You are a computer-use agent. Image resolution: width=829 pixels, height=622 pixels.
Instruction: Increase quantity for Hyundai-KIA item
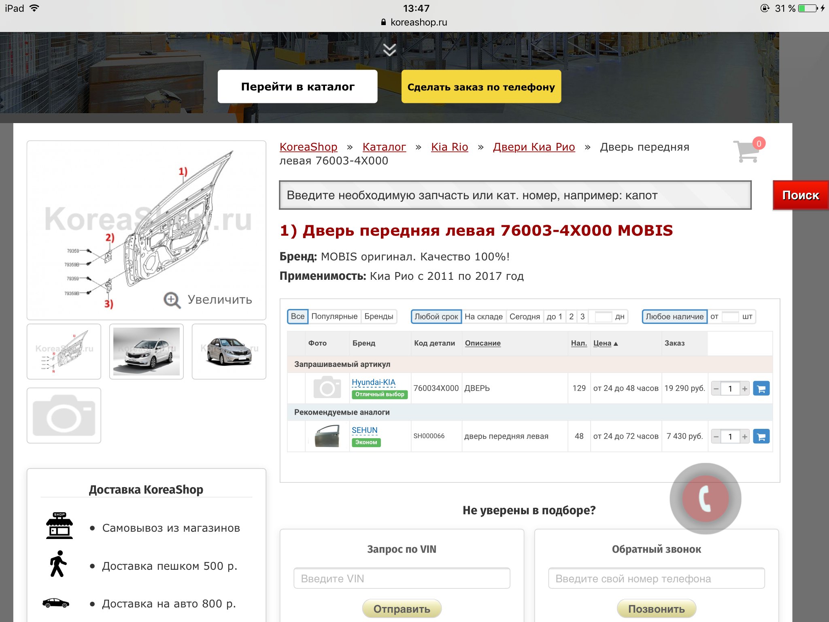click(x=744, y=389)
